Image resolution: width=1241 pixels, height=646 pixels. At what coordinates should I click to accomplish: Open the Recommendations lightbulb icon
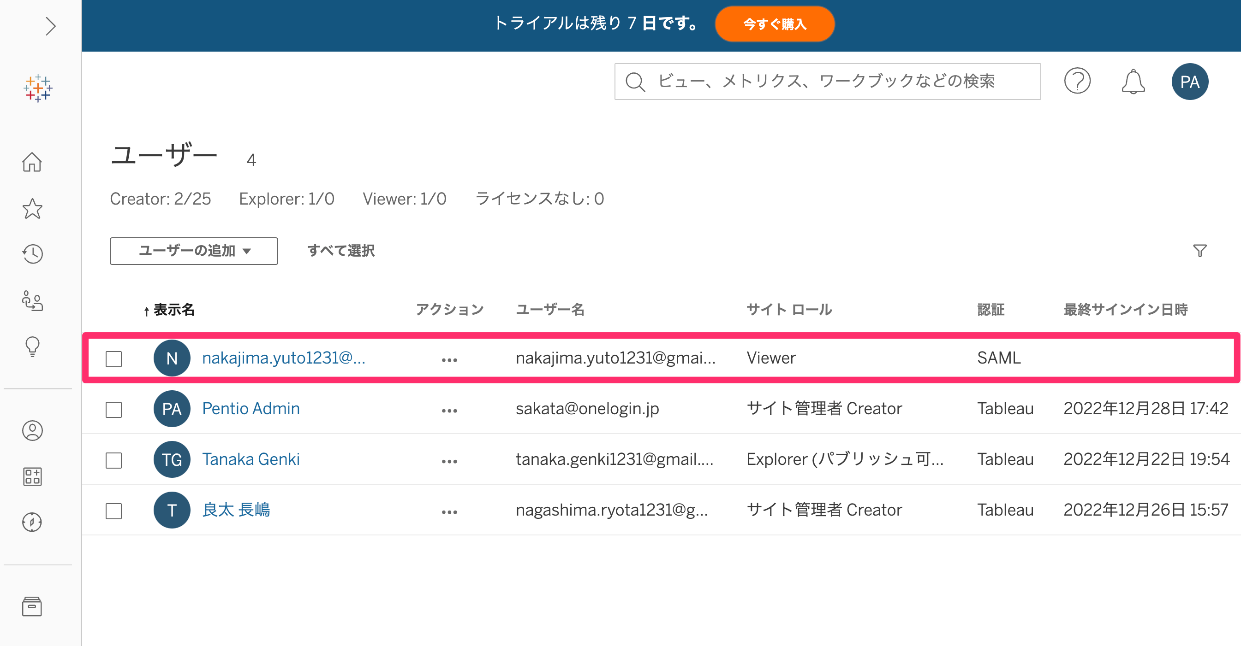click(32, 346)
